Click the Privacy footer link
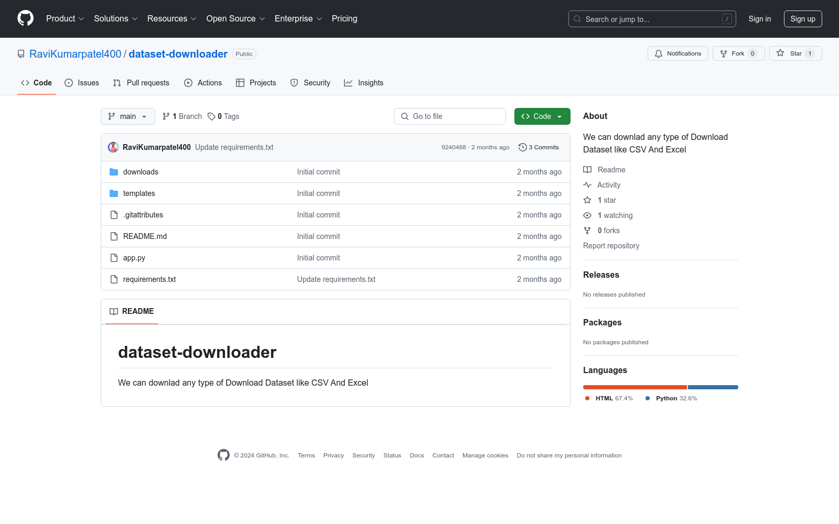 [x=334, y=455]
